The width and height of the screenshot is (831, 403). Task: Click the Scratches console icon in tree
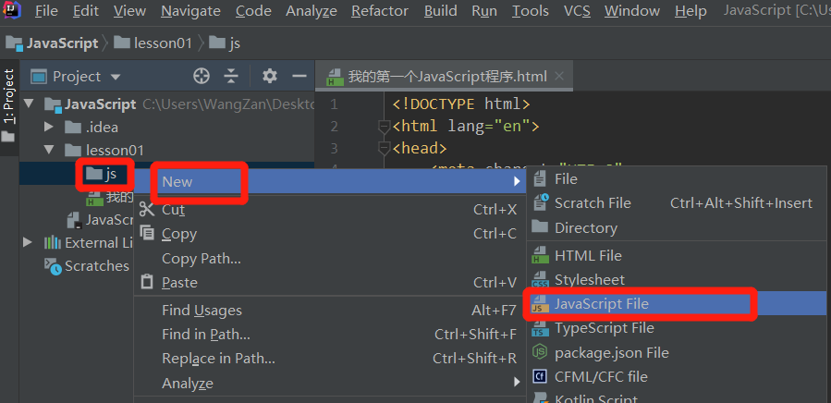53,265
